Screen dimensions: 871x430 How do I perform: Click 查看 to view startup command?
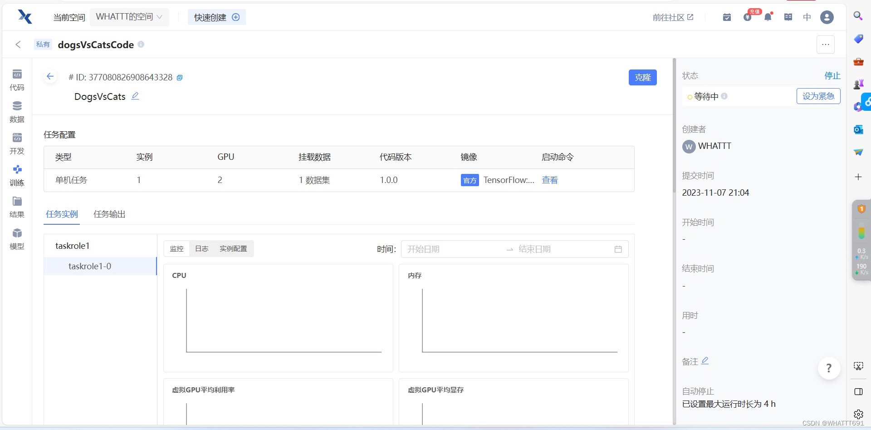coord(550,180)
